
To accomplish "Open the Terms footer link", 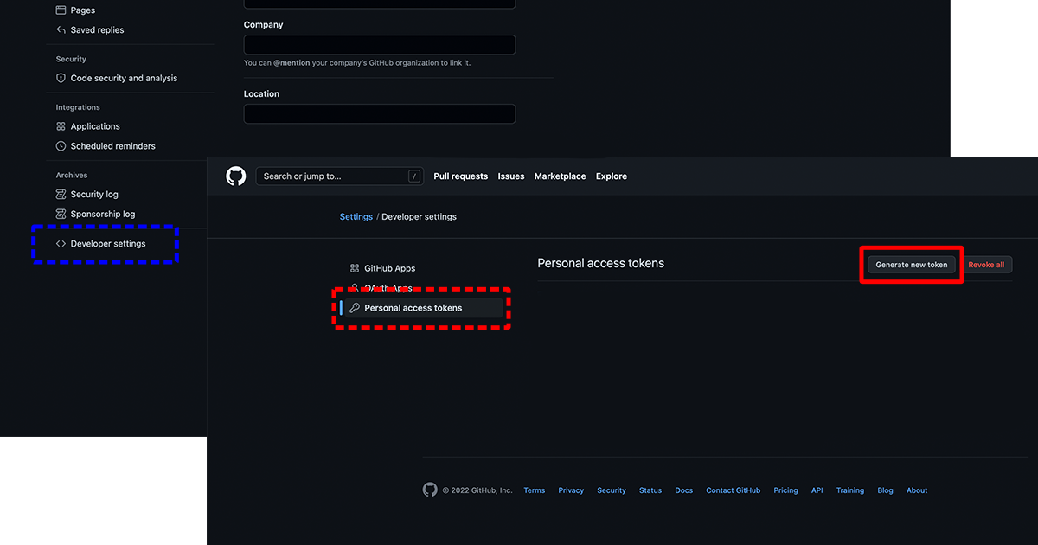I will click(535, 490).
